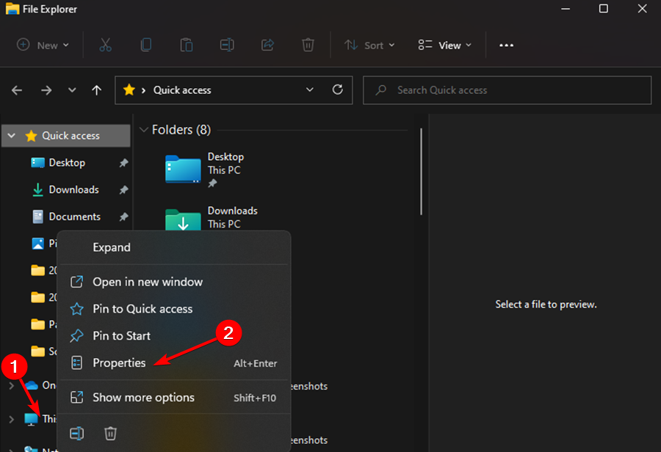Select Properties from the context menu
661x452 pixels.
click(x=119, y=362)
